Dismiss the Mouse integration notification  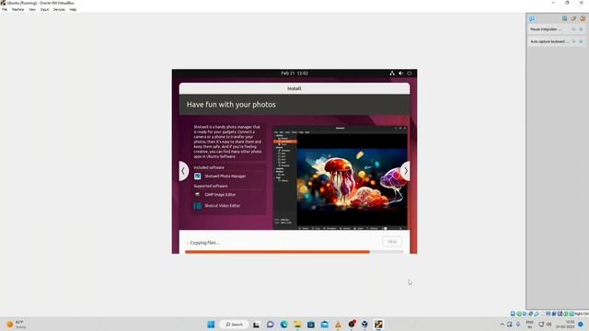581,29
